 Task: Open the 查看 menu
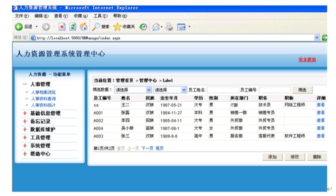(x=61, y=16)
